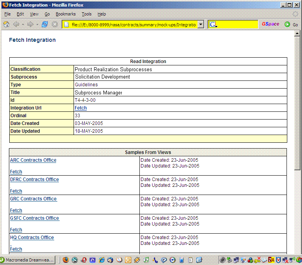
Task: Expand the address bar URL dropdown
Action: [201, 24]
